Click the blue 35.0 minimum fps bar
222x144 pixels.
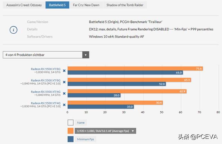101,107
